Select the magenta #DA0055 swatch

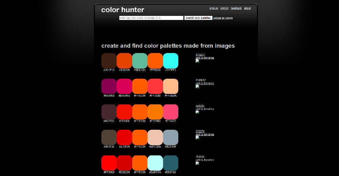[124, 86]
